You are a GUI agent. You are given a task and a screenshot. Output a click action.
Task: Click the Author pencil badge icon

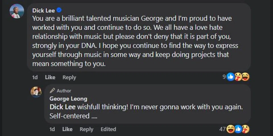tap(52, 91)
